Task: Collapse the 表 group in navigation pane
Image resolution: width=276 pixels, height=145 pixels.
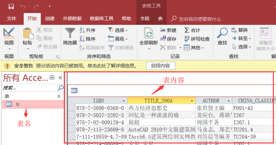Action: [x=59, y=96]
